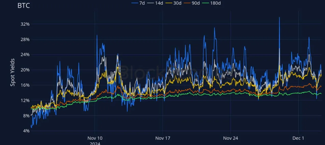
Task: Click the Nov 24 date label
Action: tap(230, 138)
